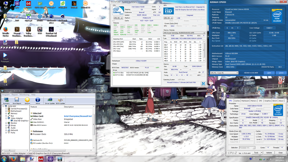This screenshot has height=162, width=288.
Task: Open the wPrime desktop shortcut
Action: [40, 18]
